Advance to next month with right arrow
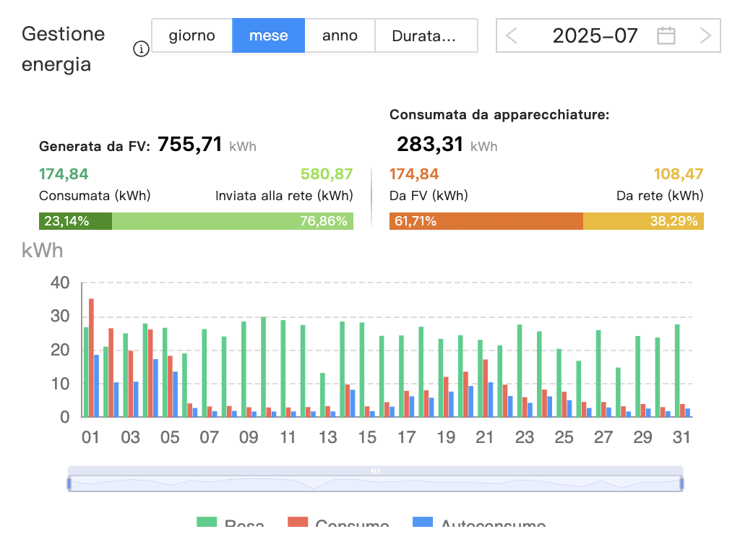The height and width of the screenshot is (542, 740). click(x=705, y=35)
